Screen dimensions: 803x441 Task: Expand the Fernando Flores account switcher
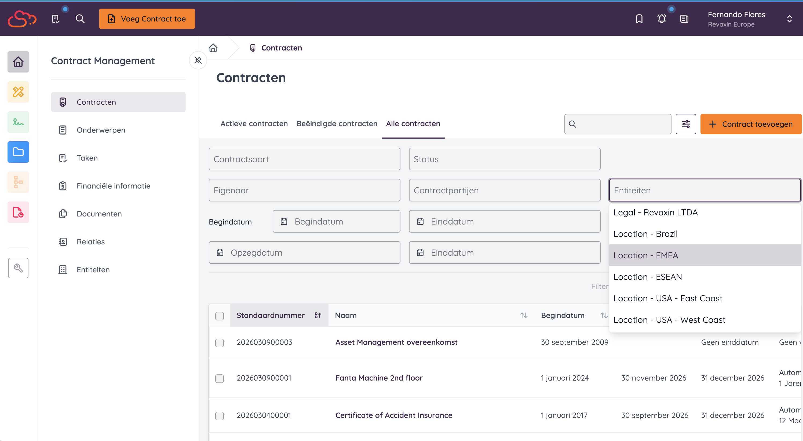(789, 19)
